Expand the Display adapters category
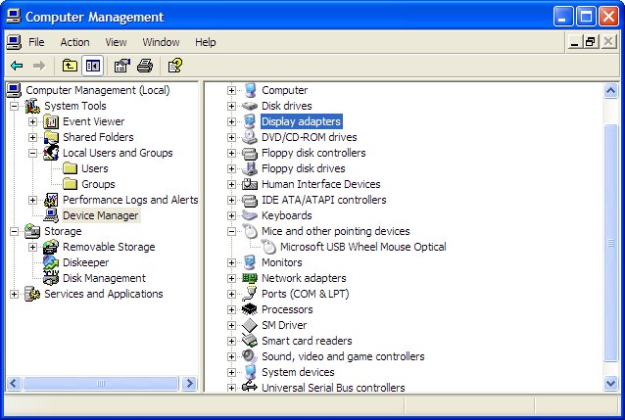The image size is (625, 420). 231,121
